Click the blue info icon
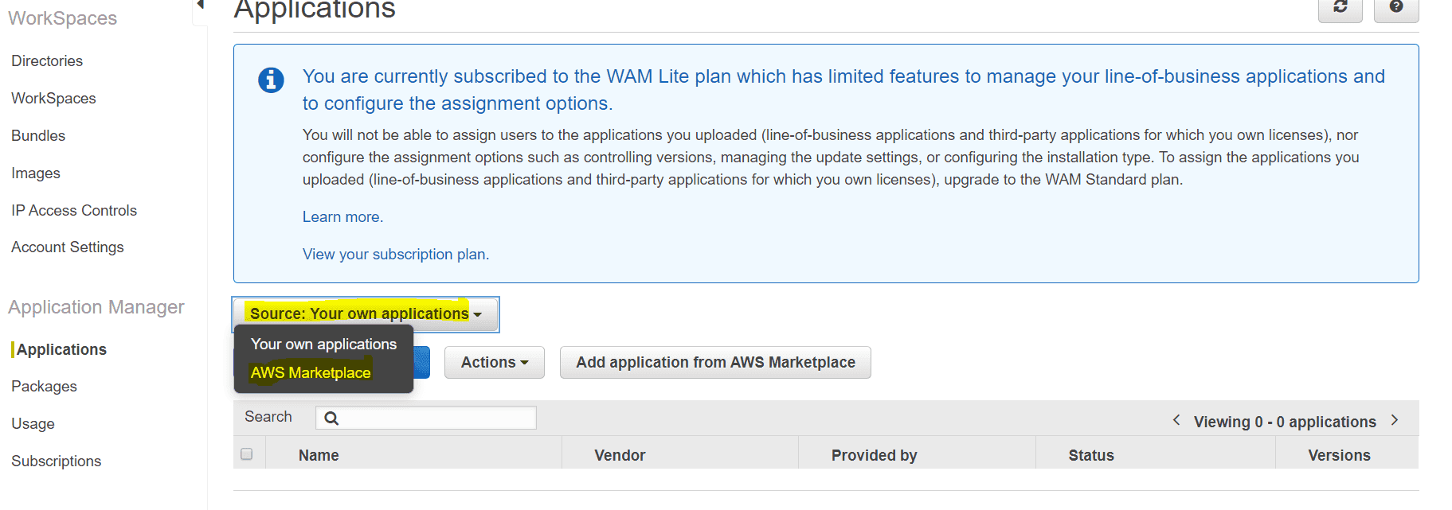This screenshot has width=1452, height=510. (271, 80)
